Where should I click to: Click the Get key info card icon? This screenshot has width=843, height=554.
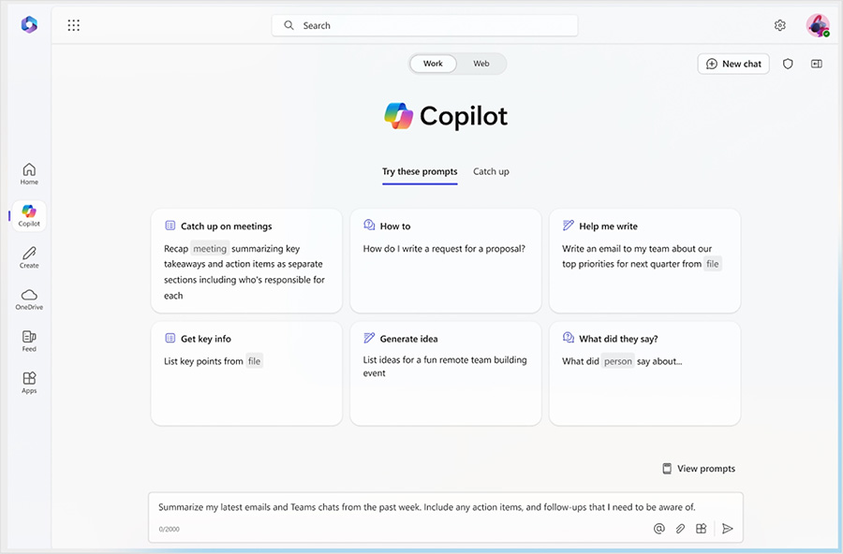(x=170, y=338)
